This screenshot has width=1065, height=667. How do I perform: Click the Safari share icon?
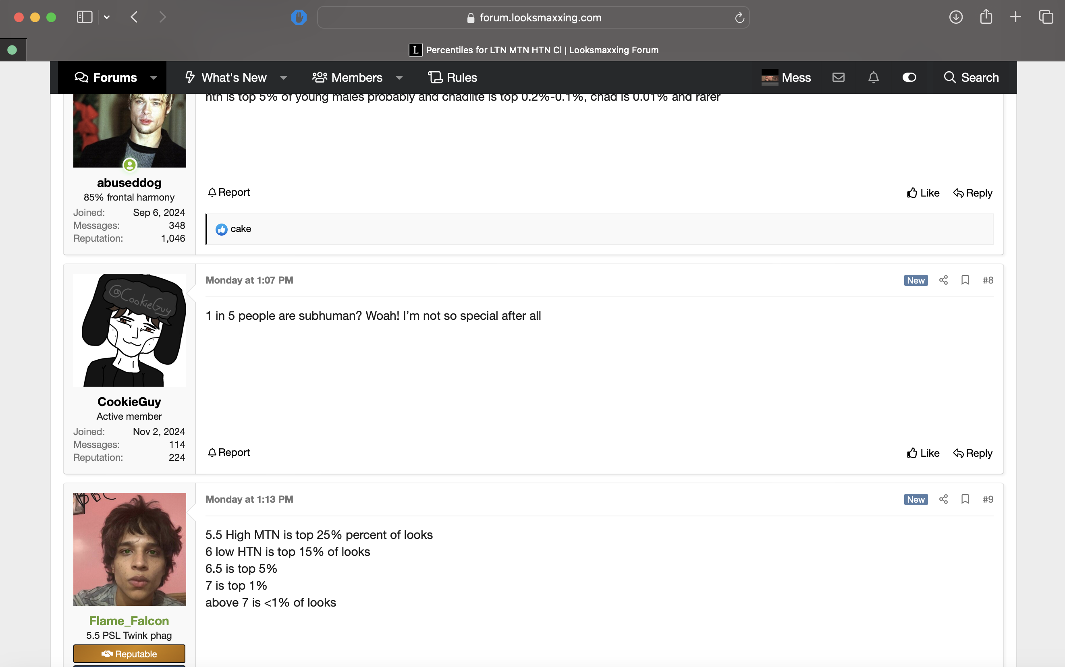tap(986, 17)
